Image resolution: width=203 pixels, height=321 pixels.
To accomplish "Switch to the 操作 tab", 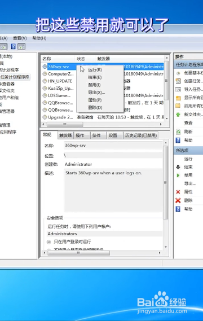I will click(x=80, y=135).
